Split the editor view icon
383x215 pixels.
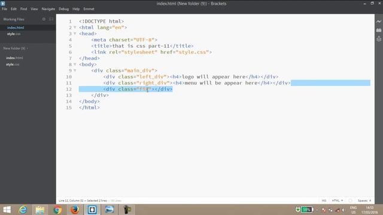(51, 19)
